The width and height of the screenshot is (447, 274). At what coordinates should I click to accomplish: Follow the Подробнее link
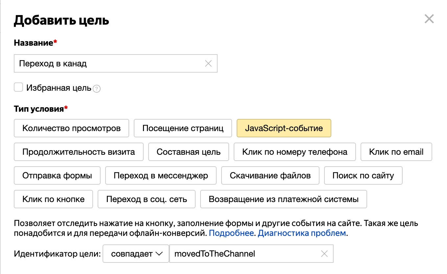tap(231, 233)
